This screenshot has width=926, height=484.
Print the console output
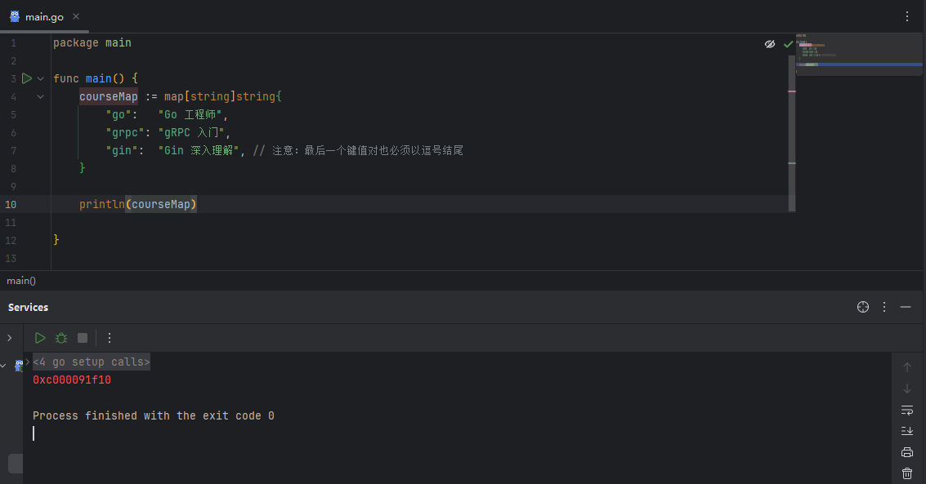tap(907, 452)
